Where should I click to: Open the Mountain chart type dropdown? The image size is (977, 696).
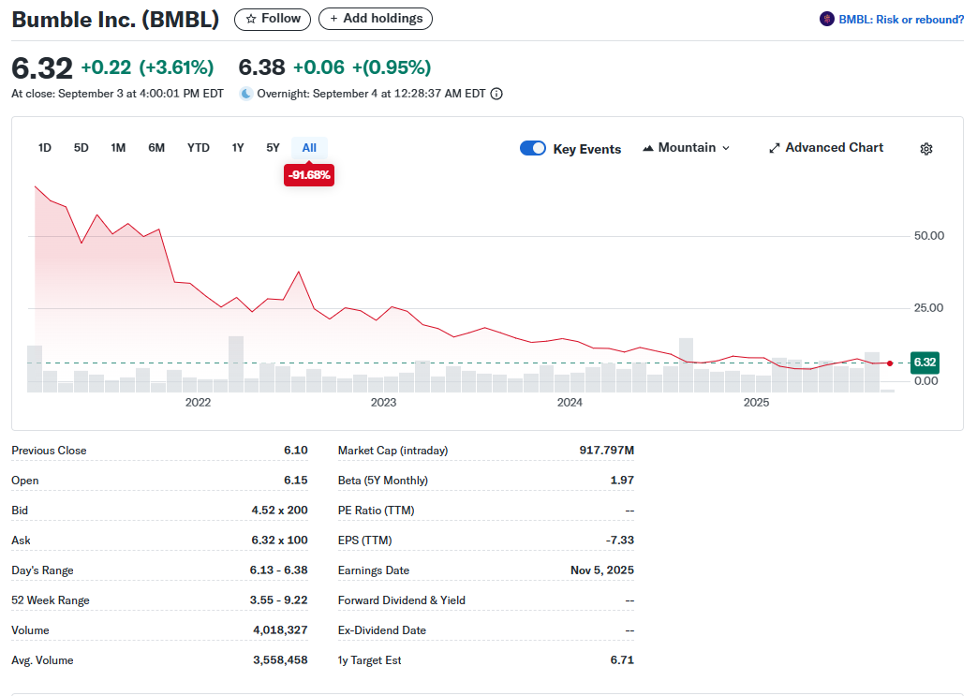tap(686, 148)
